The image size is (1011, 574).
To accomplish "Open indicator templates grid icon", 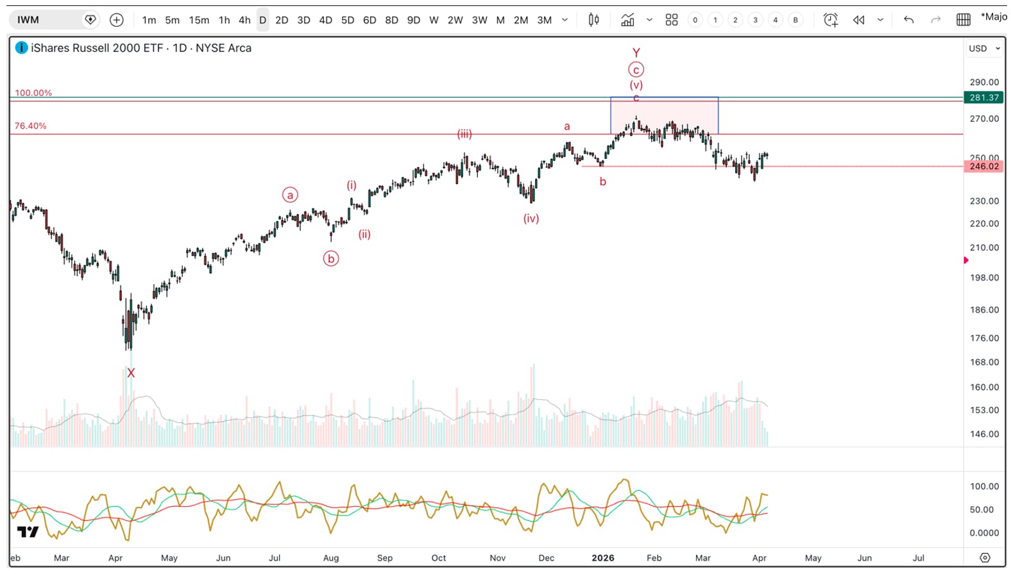I will coord(672,20).
